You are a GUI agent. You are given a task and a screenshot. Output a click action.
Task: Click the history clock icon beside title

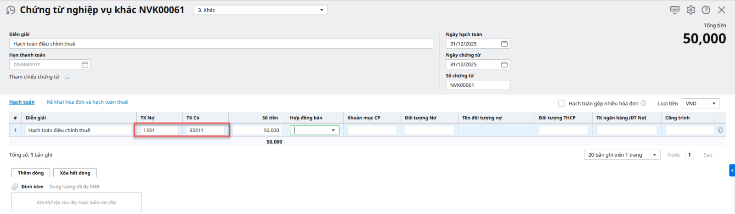coord(11,10)
